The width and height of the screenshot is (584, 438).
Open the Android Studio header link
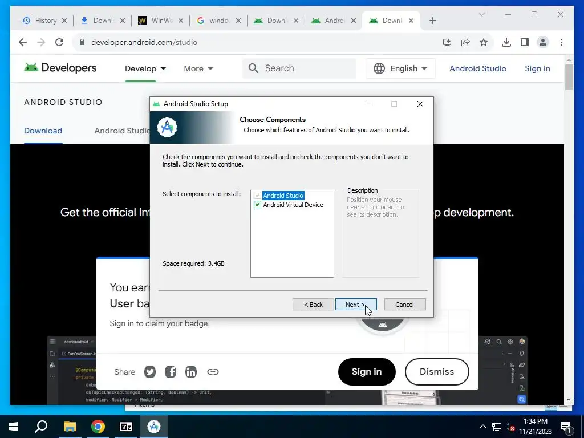(x=478, y=68)
